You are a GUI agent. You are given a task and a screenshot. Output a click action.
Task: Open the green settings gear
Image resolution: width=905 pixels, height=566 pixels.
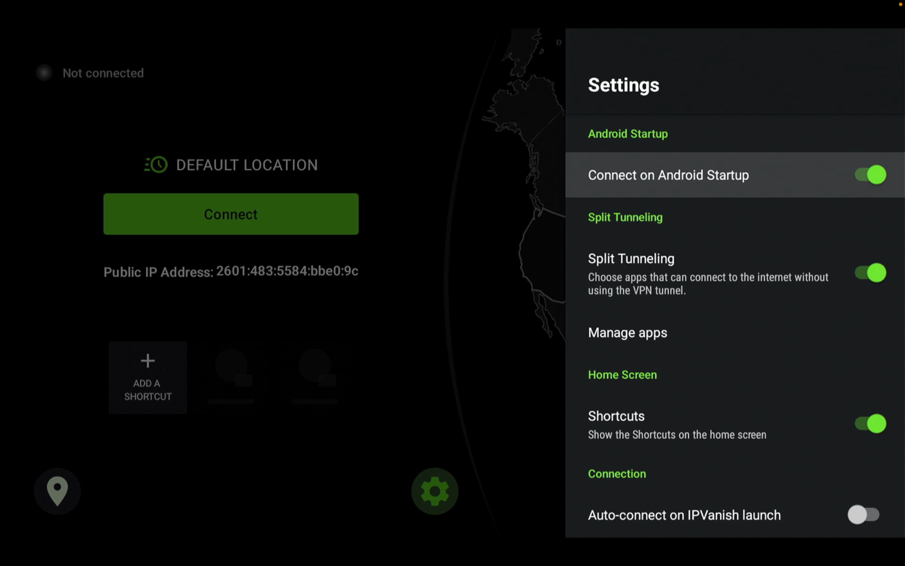point(435,491)
